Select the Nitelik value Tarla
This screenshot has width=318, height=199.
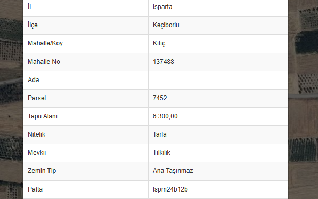coord(159,134)
